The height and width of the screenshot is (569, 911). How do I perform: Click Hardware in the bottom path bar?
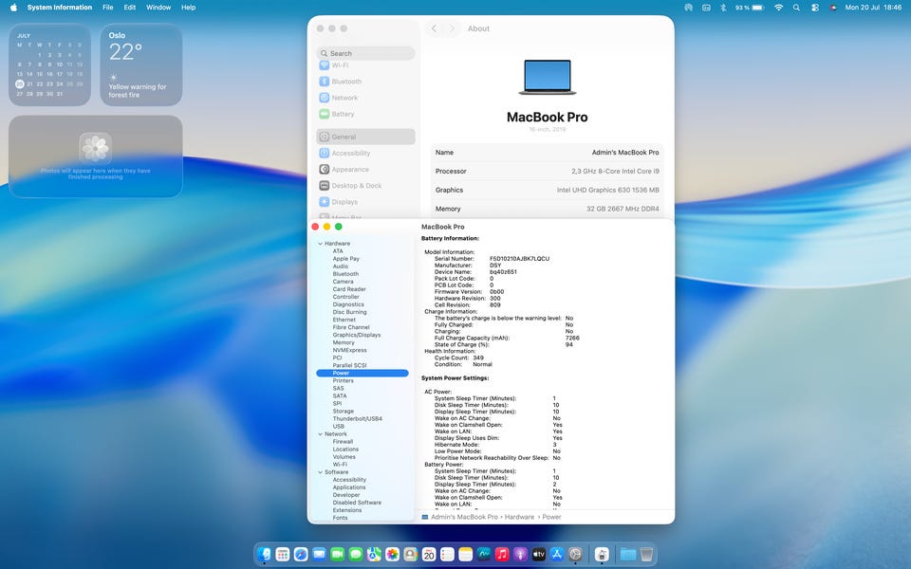pyautogui.click(x=519, y=517)
